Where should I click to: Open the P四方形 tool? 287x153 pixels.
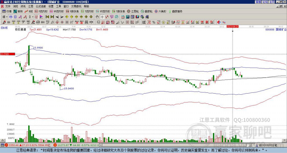point(41,11)
